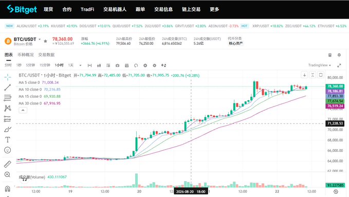
Task: Click the circular replay icon
Action: pyautogui.click(x=136, y=65)
